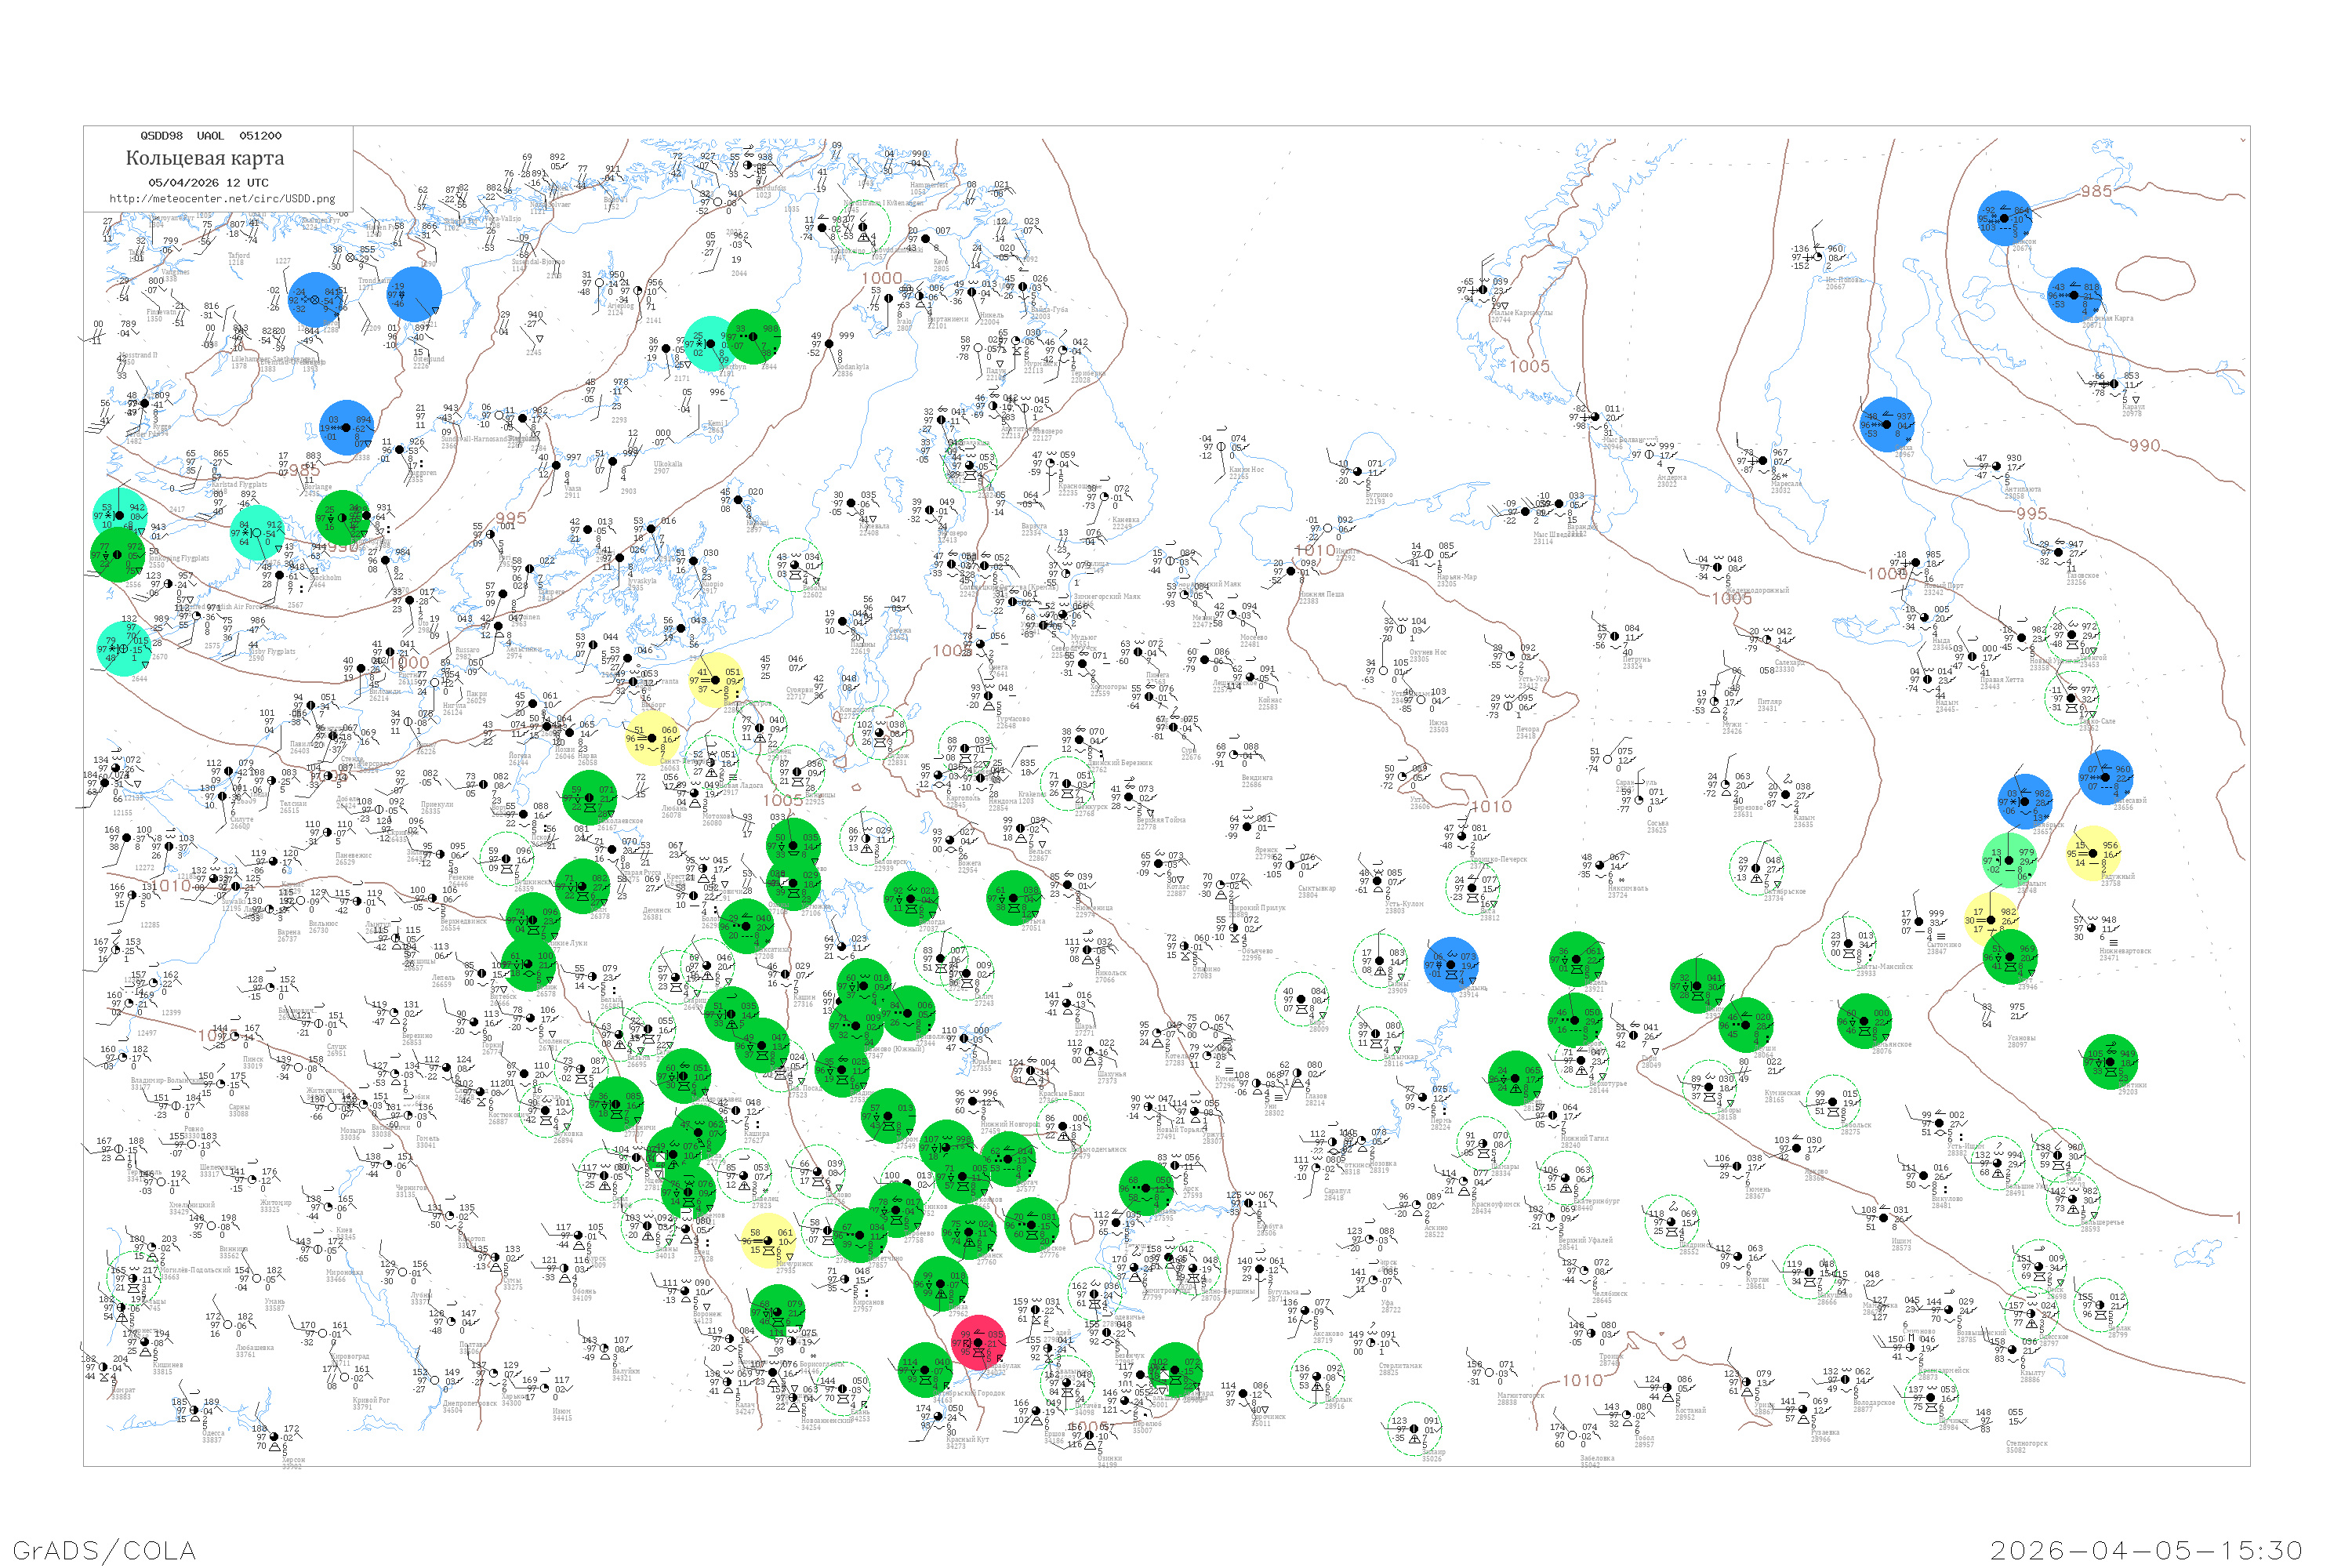Image resolution: width=2352 pixels, height=1568 pixels.
Task: Click the 2026-04-05-15:30 timestamp
Action: pyautogui.click(x=2146, y=1550)
